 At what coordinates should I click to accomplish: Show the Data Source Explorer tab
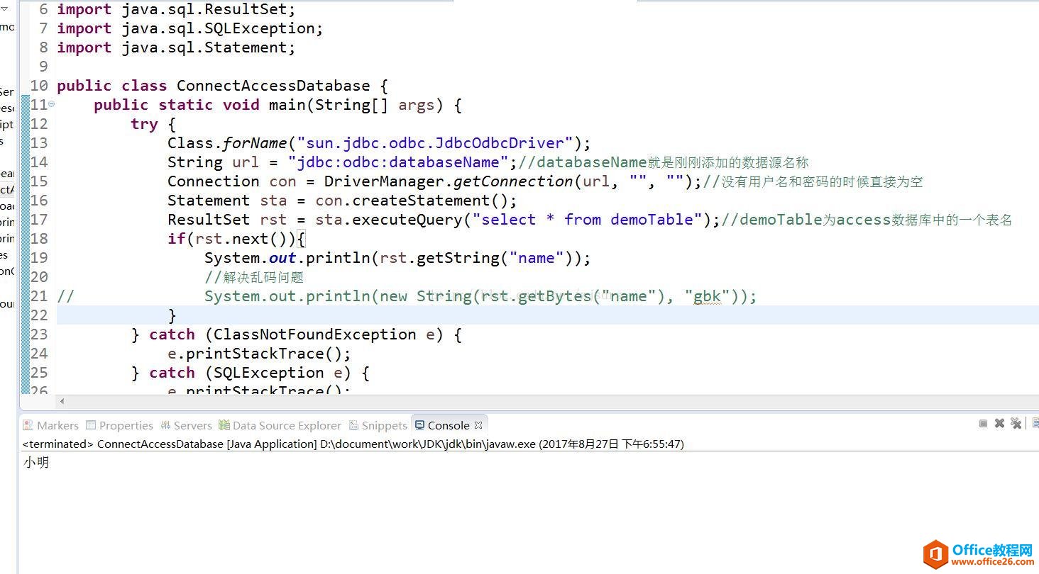coord(280,425)
